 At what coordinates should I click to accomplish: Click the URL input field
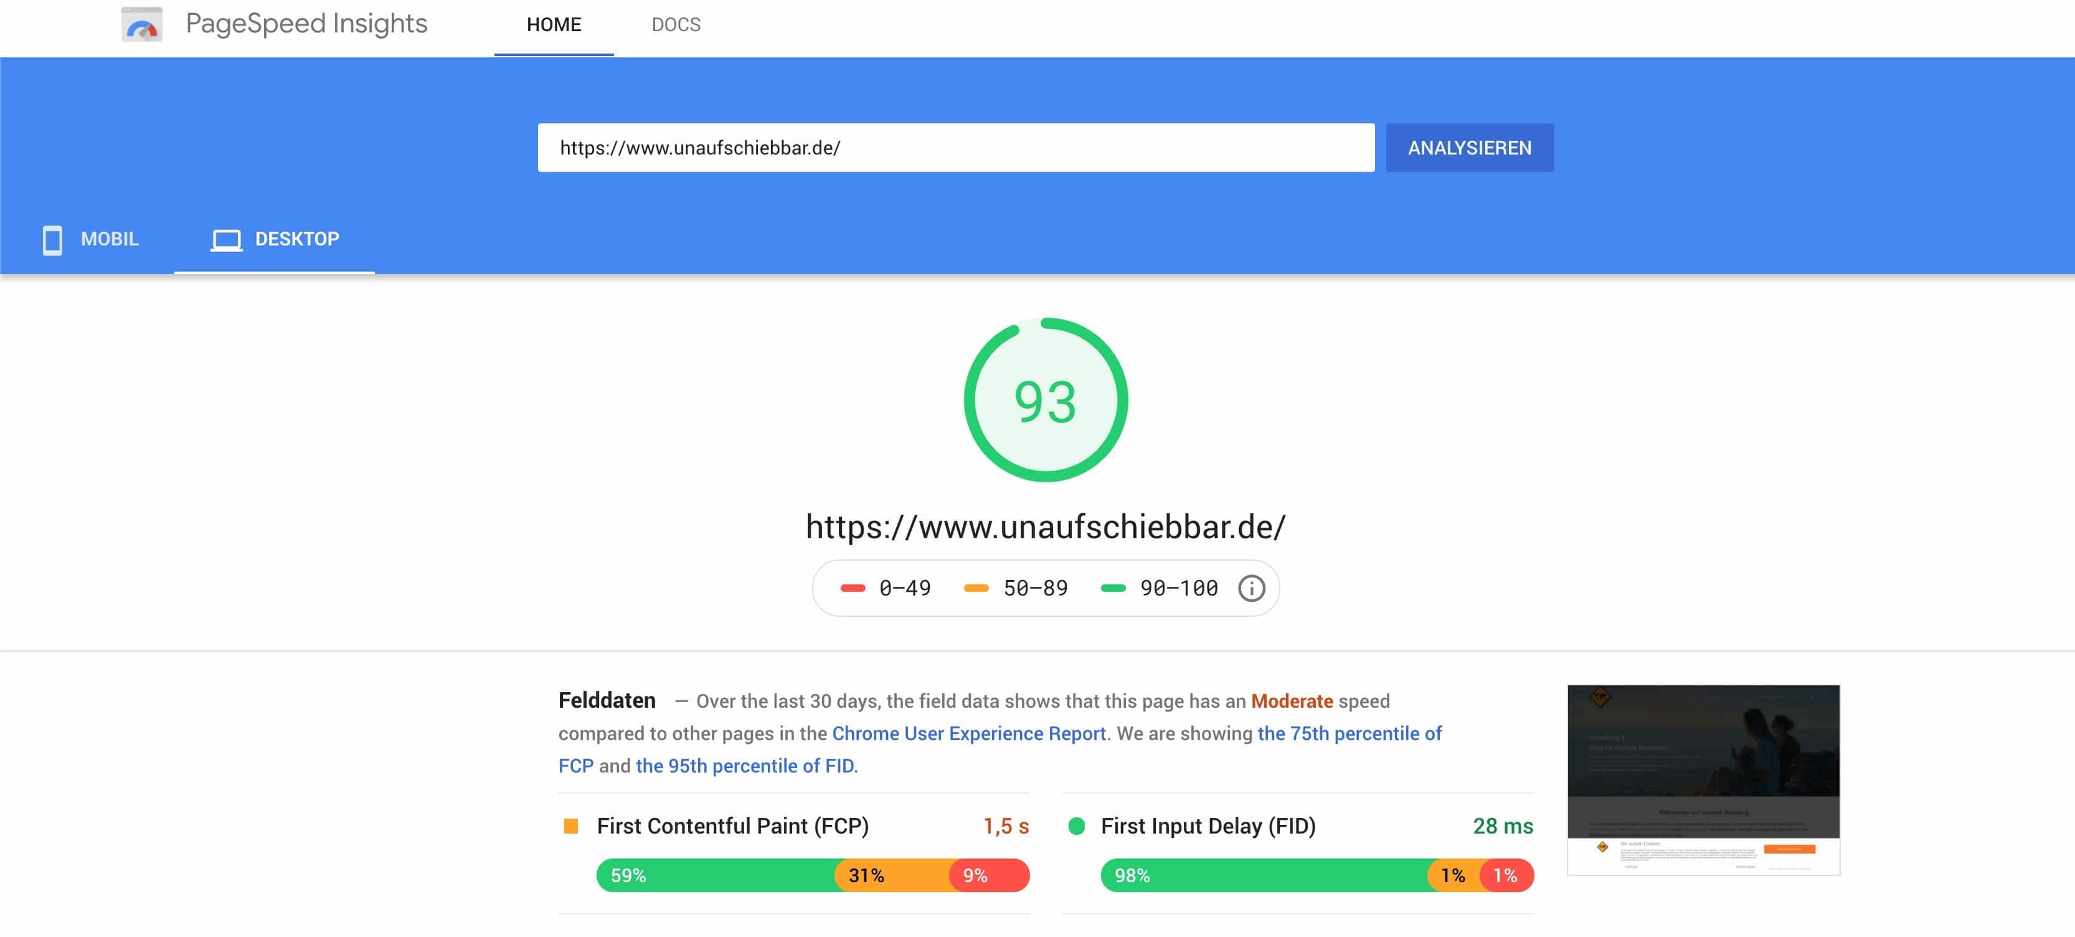click(x=955, y=148)
